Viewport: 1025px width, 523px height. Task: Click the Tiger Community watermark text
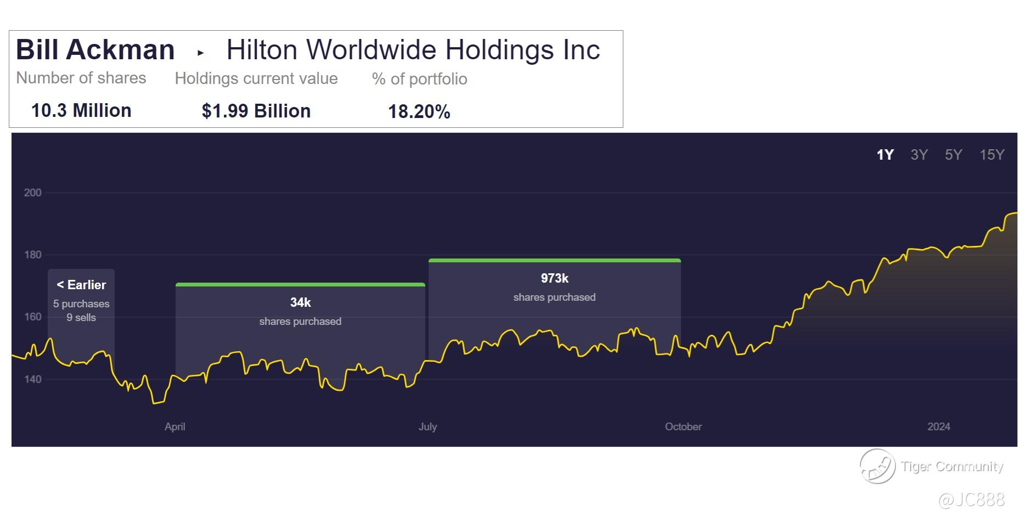[x=952, y=466]
